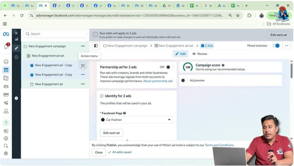Click the info icon in edits banner

95,34
